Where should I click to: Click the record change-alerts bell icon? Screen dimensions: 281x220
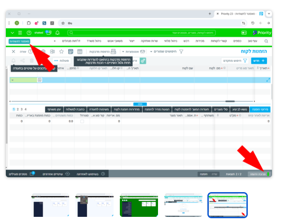(13, 61)
